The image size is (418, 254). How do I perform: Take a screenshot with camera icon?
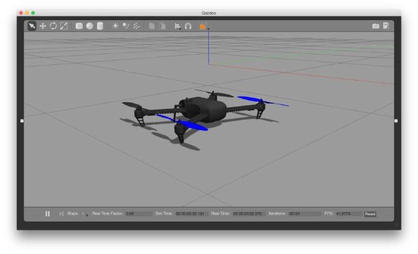[376, 26]
